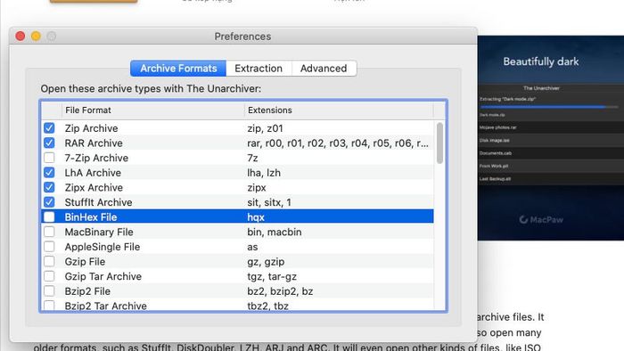This screenshot has height=351, width=624.
Task: Click the Beautifully dark promo image
Action: coord(551,138)
